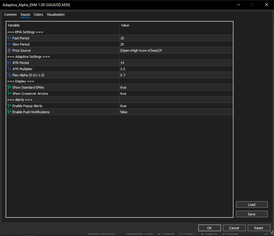Click the === Alerts === header row
Viewport: 274px width, 236px height.
(119, 100)
